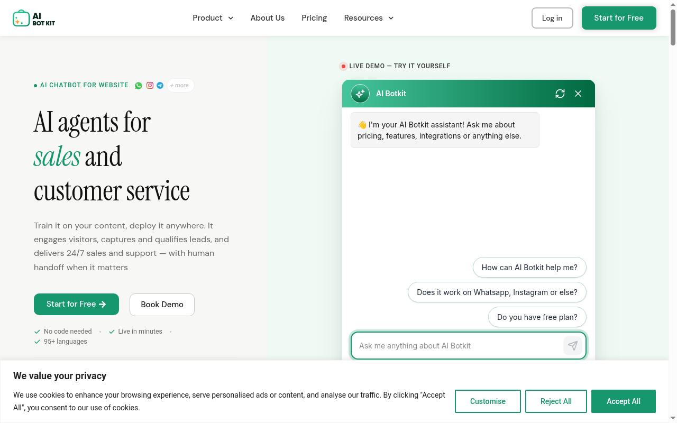This screenshot has width=677, height=423.
Task: Click the Instagram channel icon
Action: click(150, 85)
